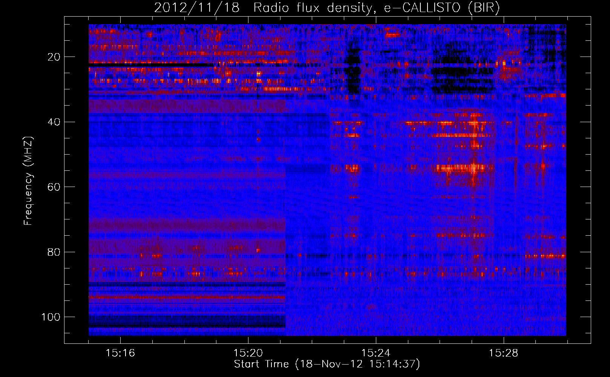The width and height of the screenshot is (610, 377).
Task: Click the frequency tick label '40'
Action: (x=54, y=122)
